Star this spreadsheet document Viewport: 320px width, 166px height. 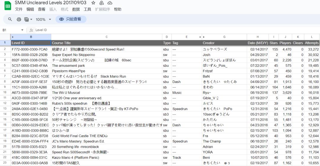click(x=93, y=3)
